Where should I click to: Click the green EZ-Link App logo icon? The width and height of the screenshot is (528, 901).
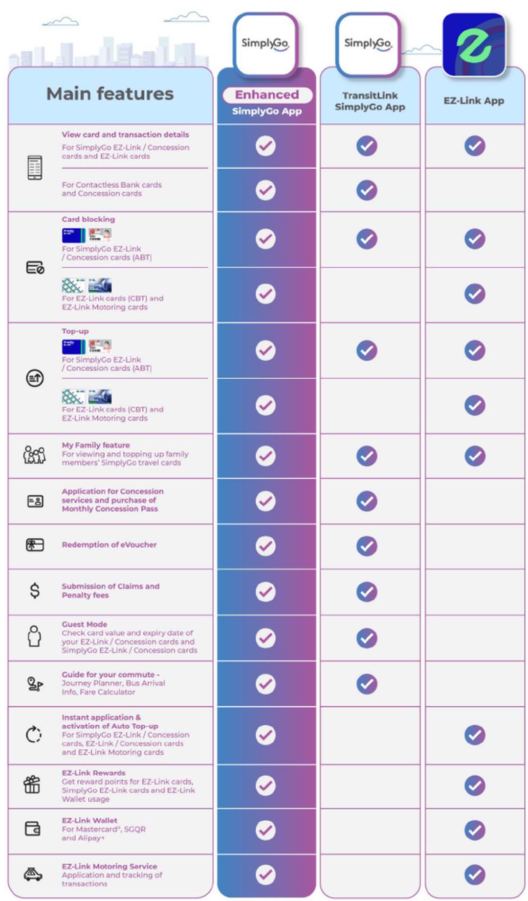pos(473,45)
